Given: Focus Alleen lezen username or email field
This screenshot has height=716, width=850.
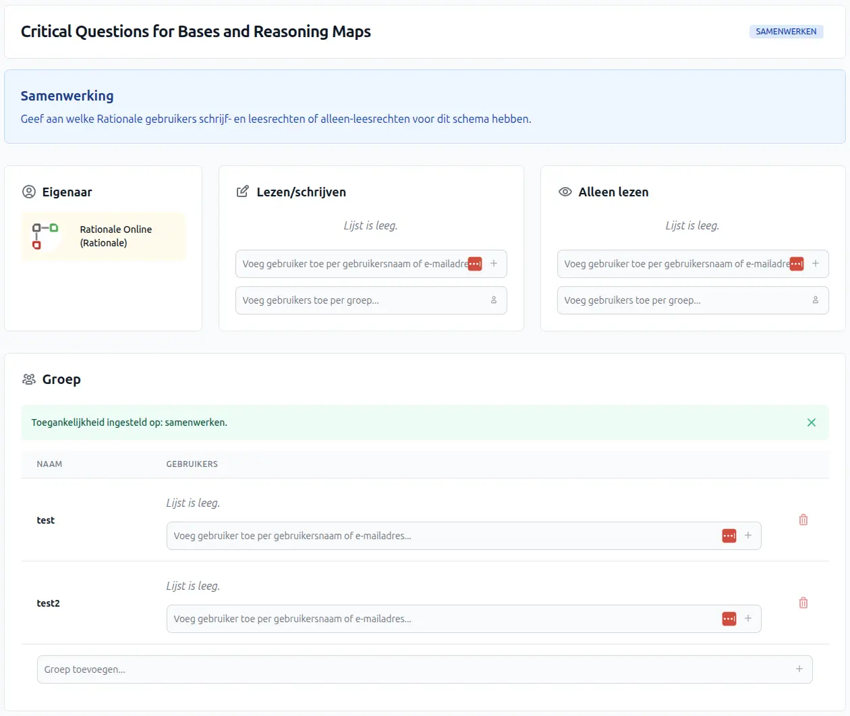Looking at the screenshot, I should pyautogui.click(x=673, y=264).
